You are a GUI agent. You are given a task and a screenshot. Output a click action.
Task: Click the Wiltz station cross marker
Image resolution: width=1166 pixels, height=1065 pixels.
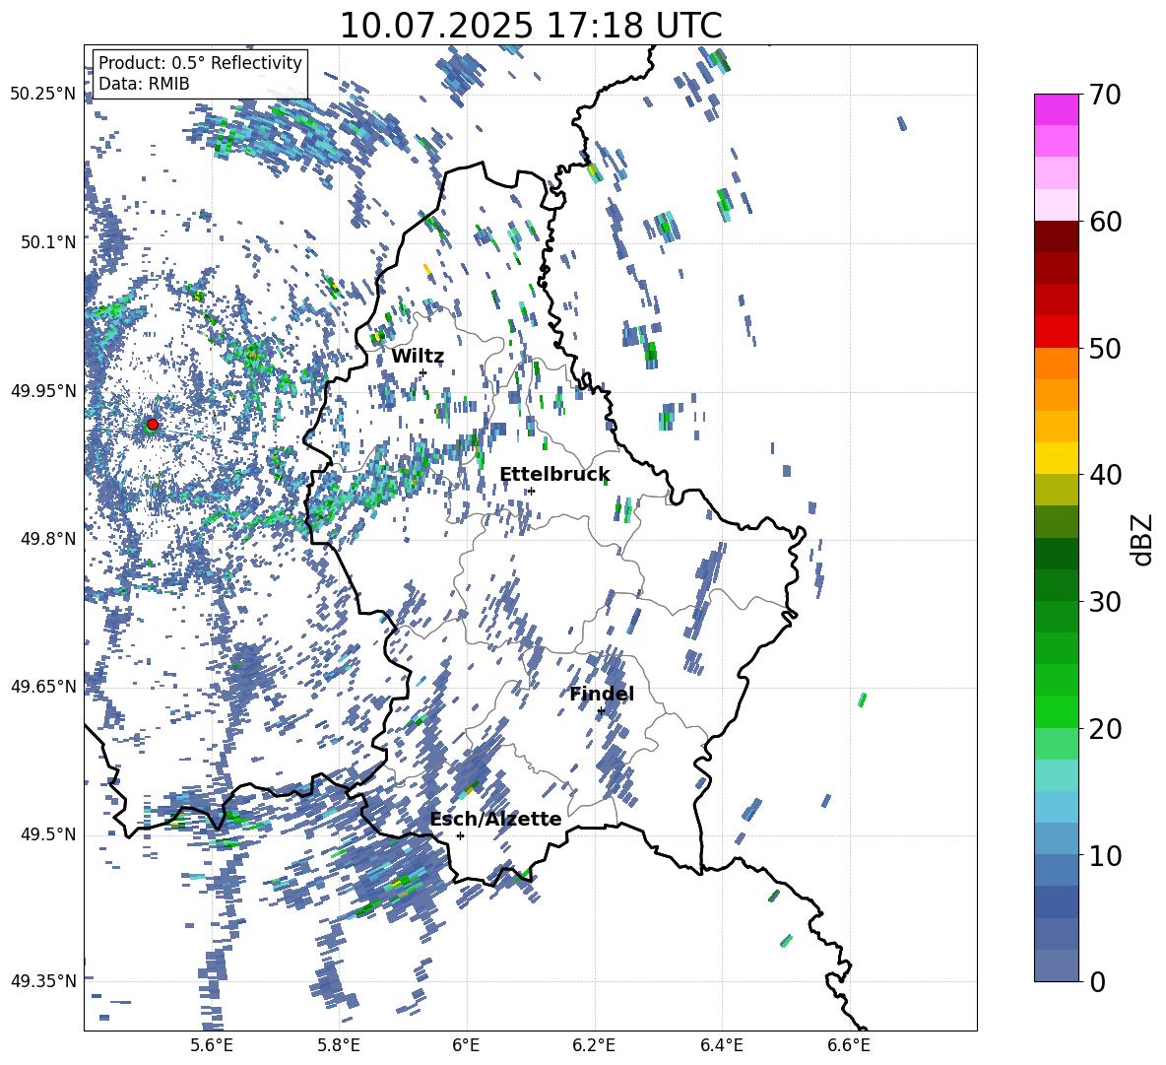tap(423, 372)
